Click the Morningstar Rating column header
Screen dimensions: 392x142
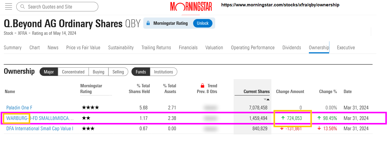[x=91, y=89]
